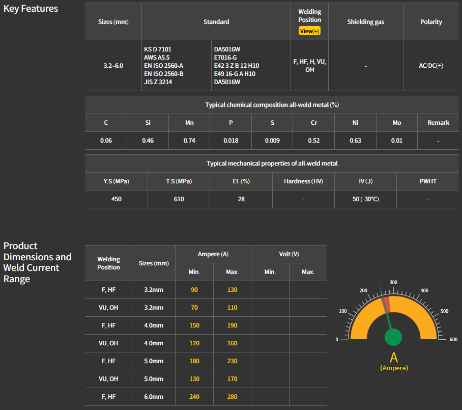The height and width of the screenshot is (410, 462).
Task: Click the min ampere value 90
Action: click(x=194, y=290)
